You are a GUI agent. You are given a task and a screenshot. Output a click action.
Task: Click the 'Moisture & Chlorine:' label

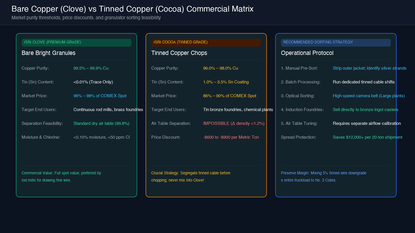(x=41, y=137)
